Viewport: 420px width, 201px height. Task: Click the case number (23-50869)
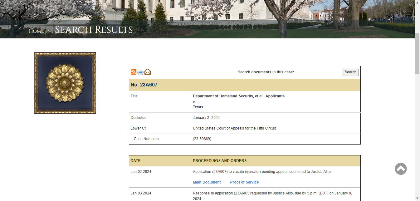tap(202, 139)
